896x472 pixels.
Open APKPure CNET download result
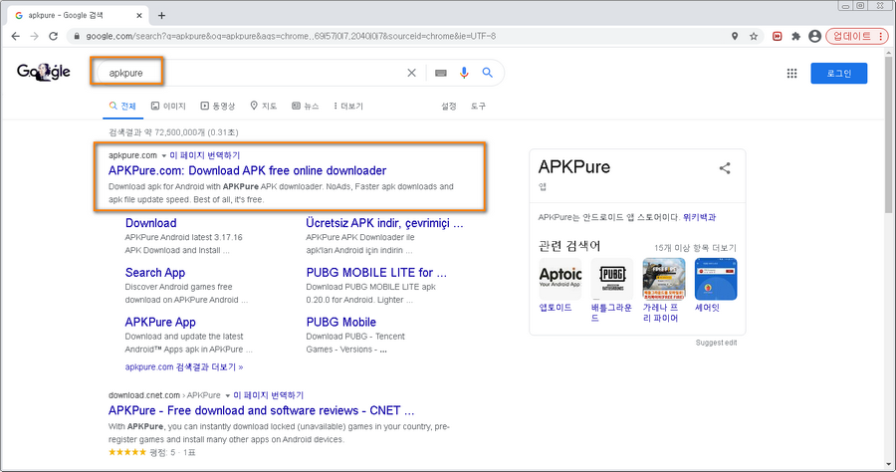[x=261, y=410]
